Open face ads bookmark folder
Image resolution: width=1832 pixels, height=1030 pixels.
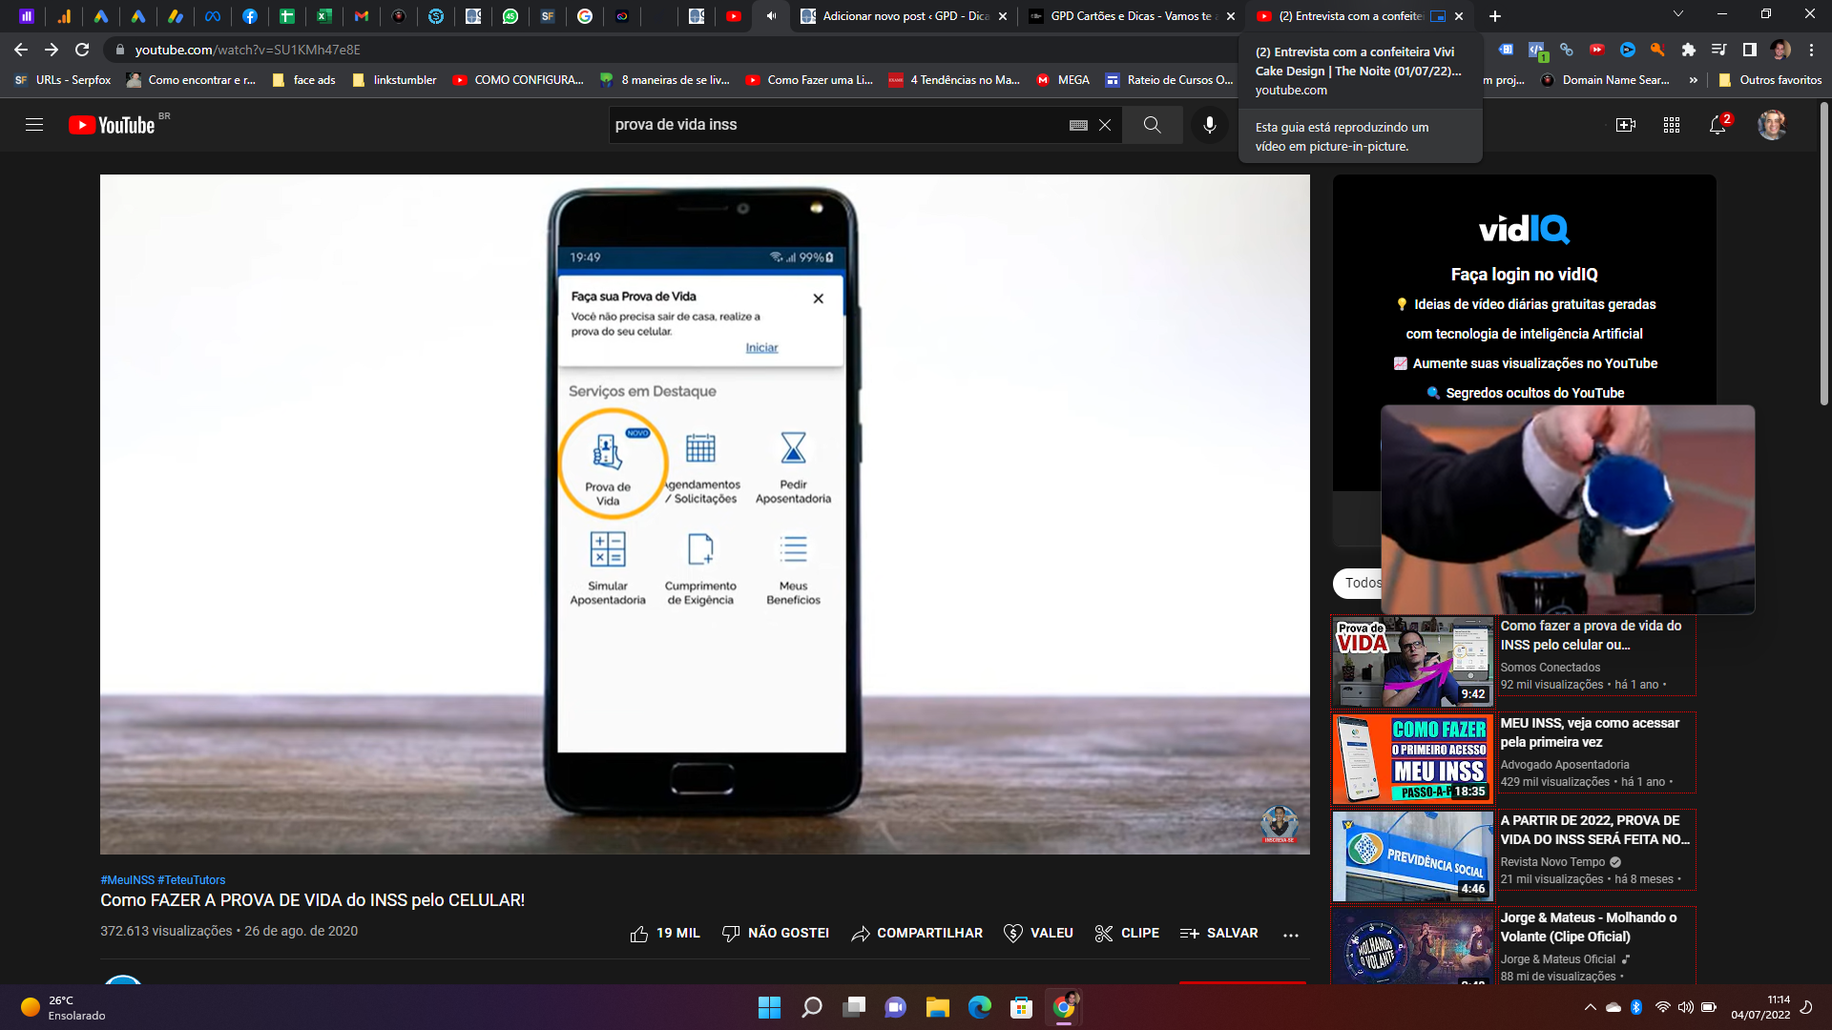304,80
